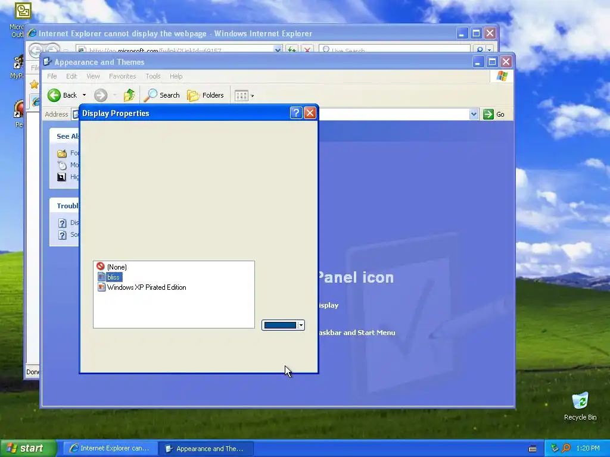The width and height of the screenshot is (610, 457).
Task: Open the View menu
Action: tap(93, 76)
